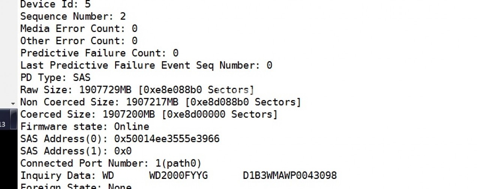Screen dimensions: 477x189
Task: Click the Sequence Number: 2 text
Action: coord(73,16)
